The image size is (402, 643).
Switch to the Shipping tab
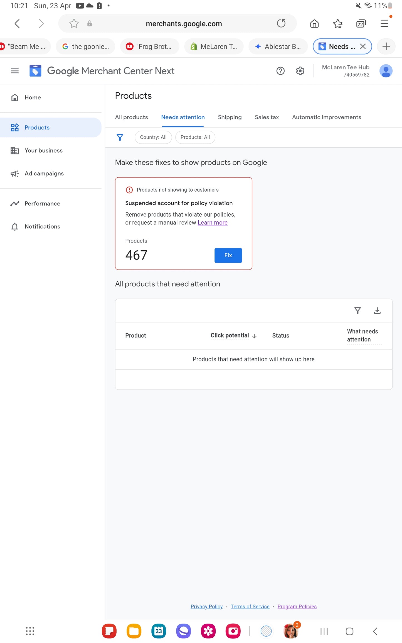230,117
